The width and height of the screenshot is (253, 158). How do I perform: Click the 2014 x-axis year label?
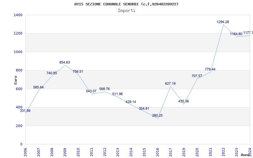tap(131, 152)
